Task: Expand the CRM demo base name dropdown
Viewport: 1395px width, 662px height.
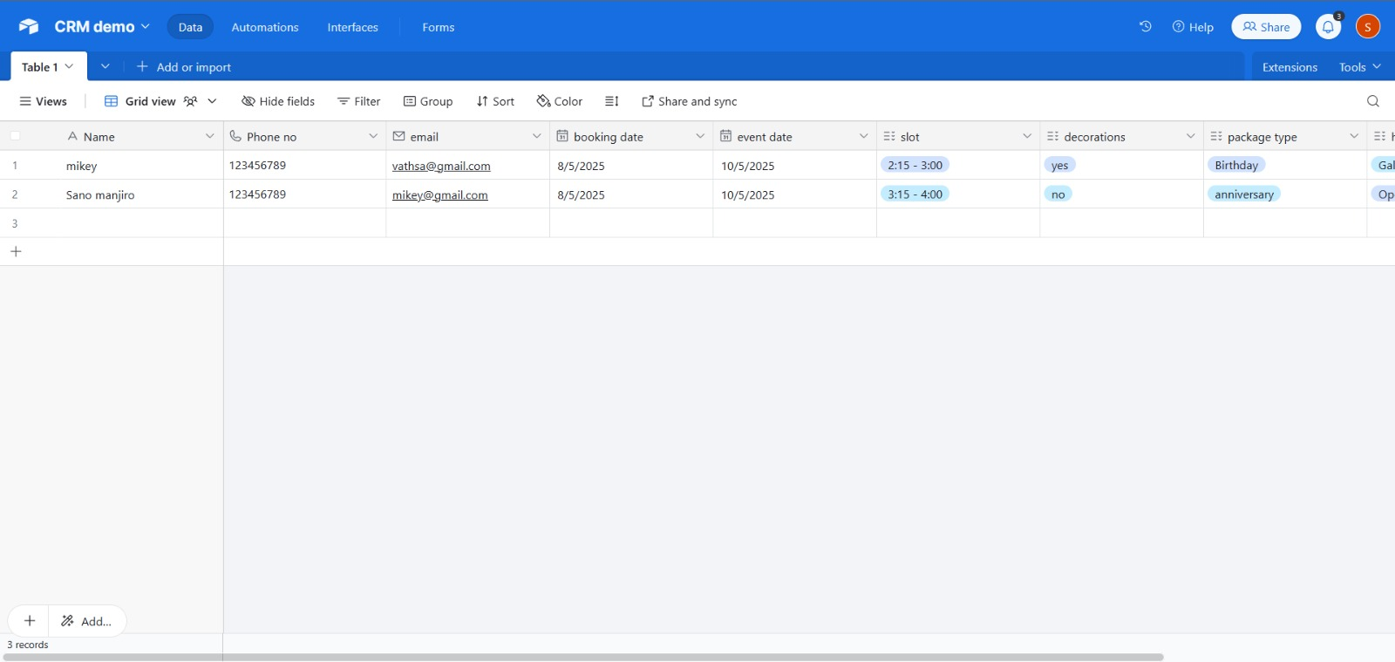Action: pyautogui.click(x=146, y=27)
